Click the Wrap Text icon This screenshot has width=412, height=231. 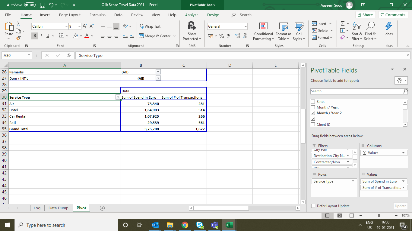point(142,26)
